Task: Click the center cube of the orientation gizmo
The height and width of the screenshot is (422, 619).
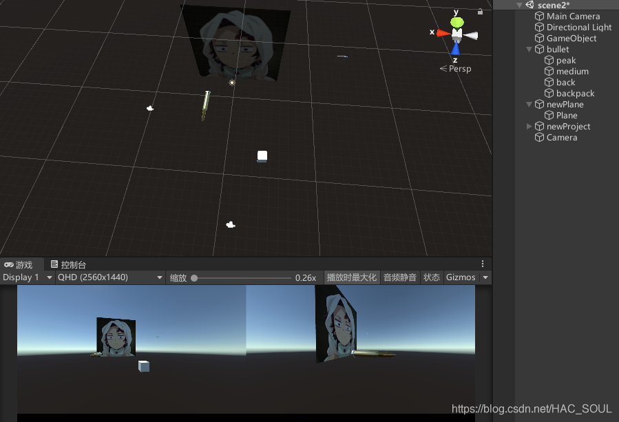Action: coord(457,34)
